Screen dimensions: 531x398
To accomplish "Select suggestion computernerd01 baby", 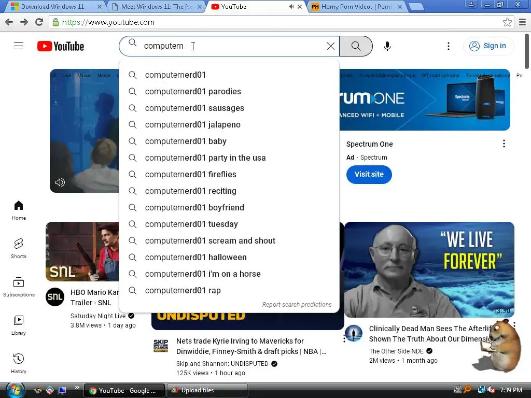I will coord(229,141).
